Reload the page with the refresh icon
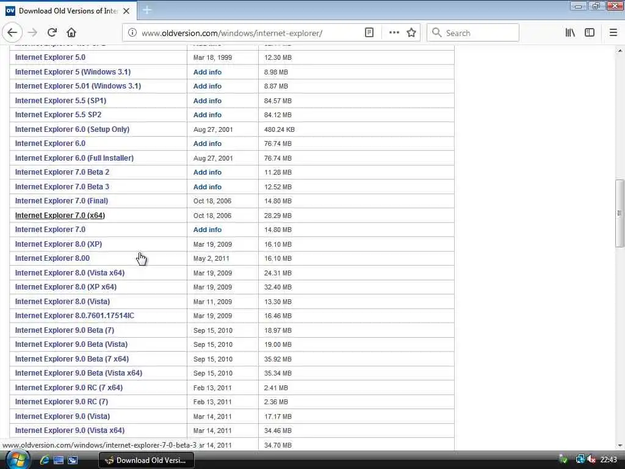Viewport: 625px width, 469px height. tap(52, 33)
